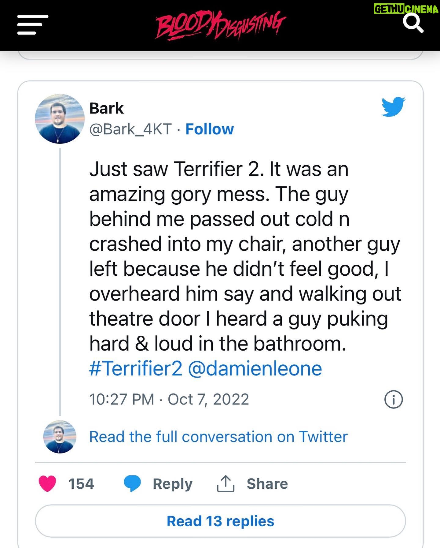
Task: Click the Bloody Disgusting logo
Action: (220, 24)
